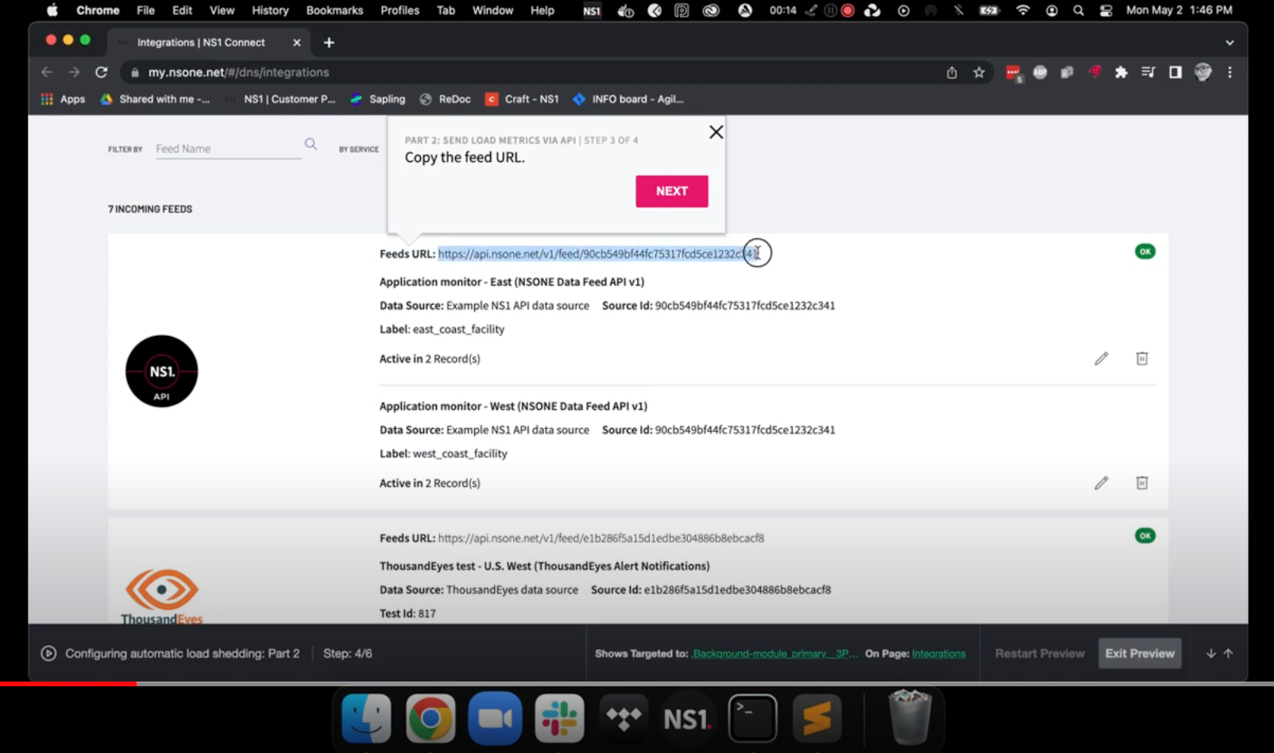Open Sublime Text from the dock

tap(817, 718)
